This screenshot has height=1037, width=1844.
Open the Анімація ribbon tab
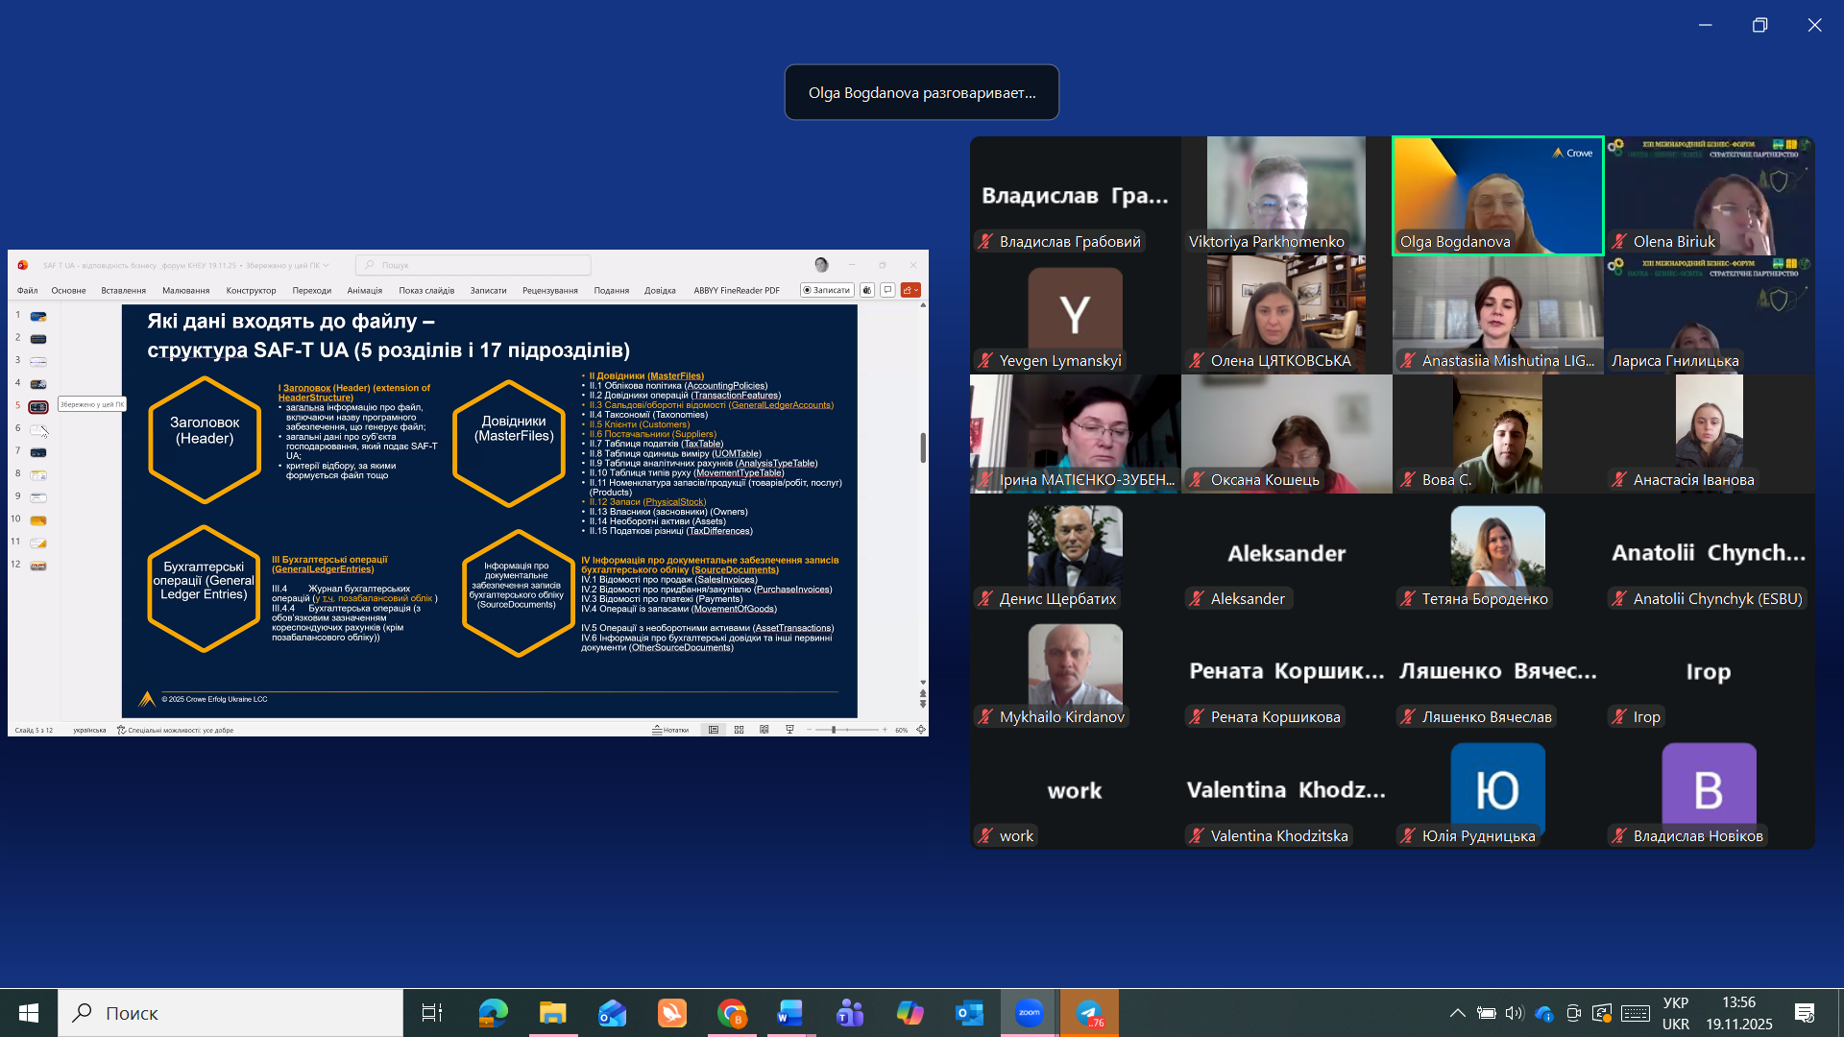[x=364, y=290]
